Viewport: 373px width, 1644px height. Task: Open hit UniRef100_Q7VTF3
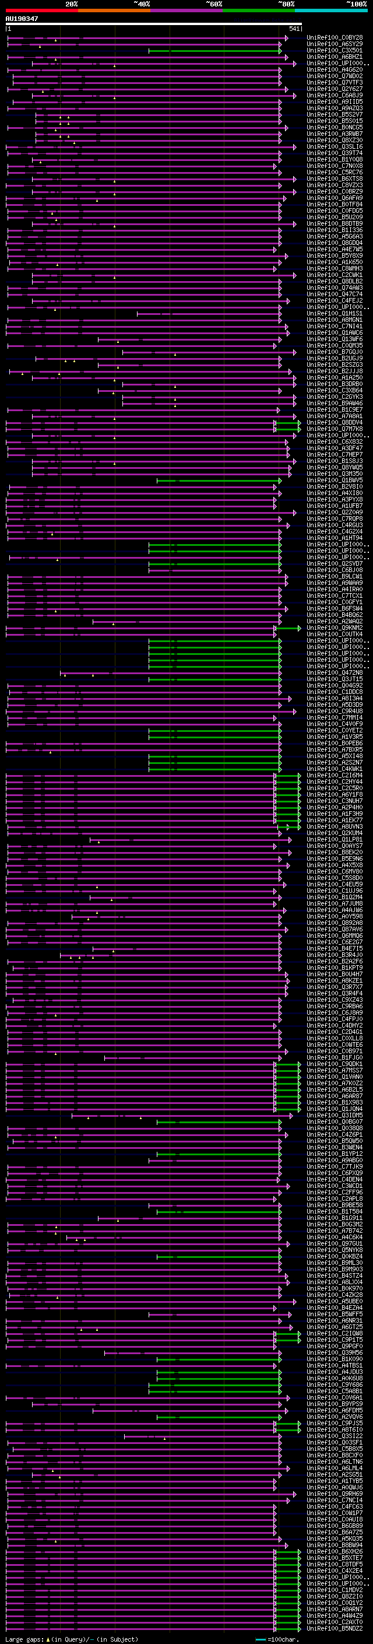click(x=334, y=82)
